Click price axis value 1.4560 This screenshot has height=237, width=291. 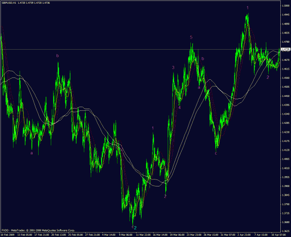[x=285, y=78]
